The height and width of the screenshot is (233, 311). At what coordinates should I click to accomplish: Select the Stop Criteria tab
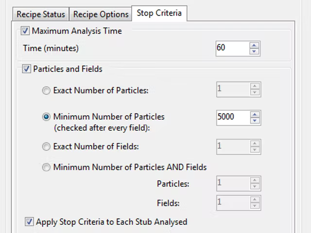coord(159,13)
